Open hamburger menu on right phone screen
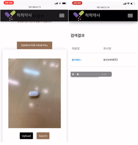138x145 pixels. 130,16
